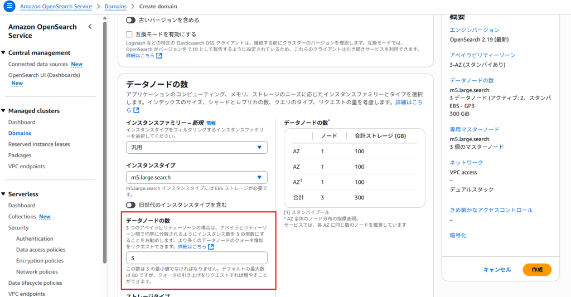Image resolution: width=571 pixels, height=297 pixels.
Task: Open きめ細かなアクセスコントロール summary link
Action: 491,210
